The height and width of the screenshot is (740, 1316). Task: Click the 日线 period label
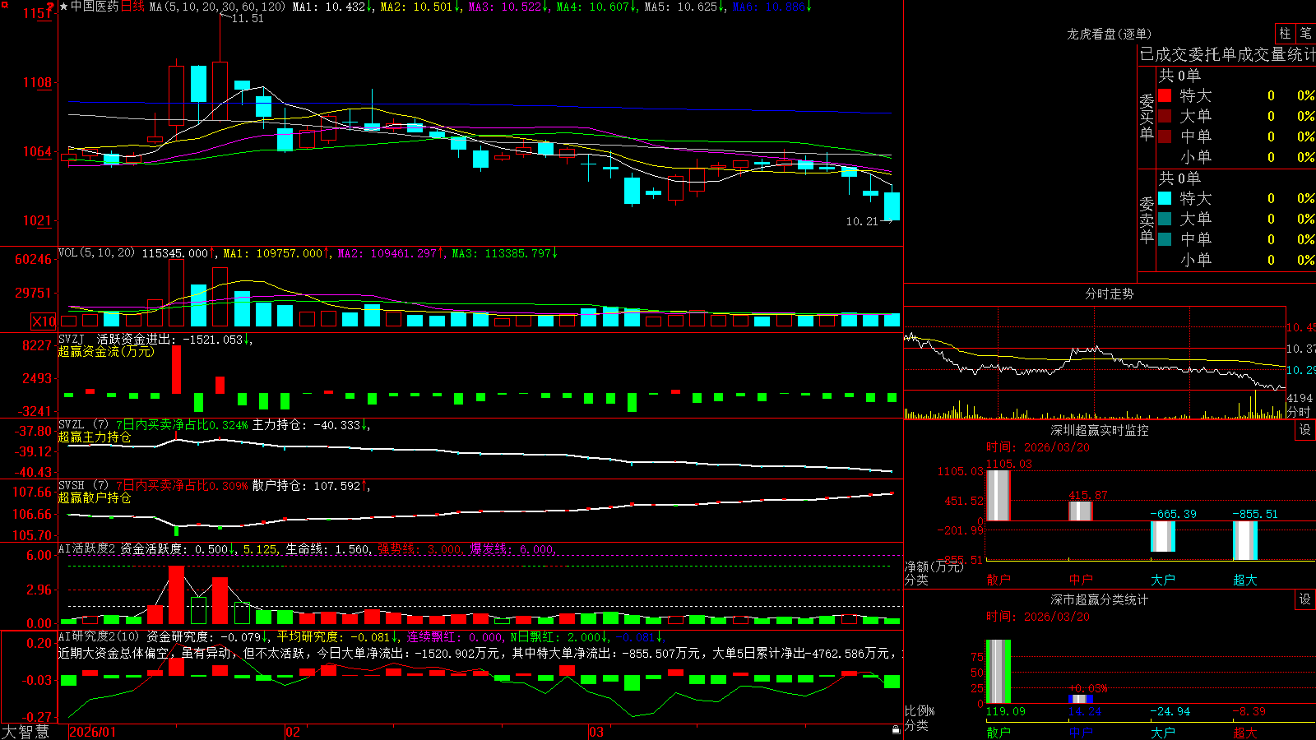click(132, 7)
